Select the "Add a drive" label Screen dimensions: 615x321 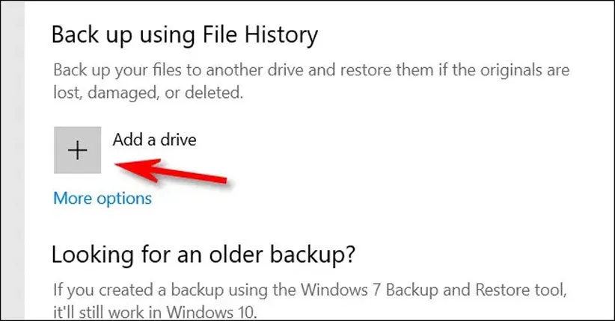click(x=154, y=139)
